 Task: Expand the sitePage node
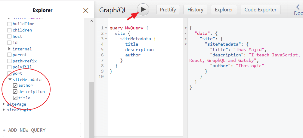(x=4, y=104)
